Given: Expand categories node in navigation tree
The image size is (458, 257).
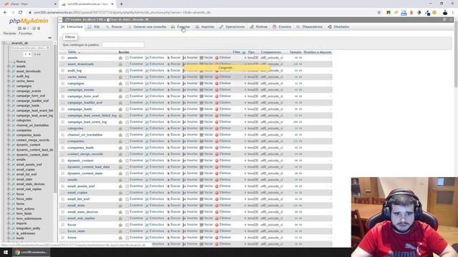Looking at the screenshot, I should 9,121.
